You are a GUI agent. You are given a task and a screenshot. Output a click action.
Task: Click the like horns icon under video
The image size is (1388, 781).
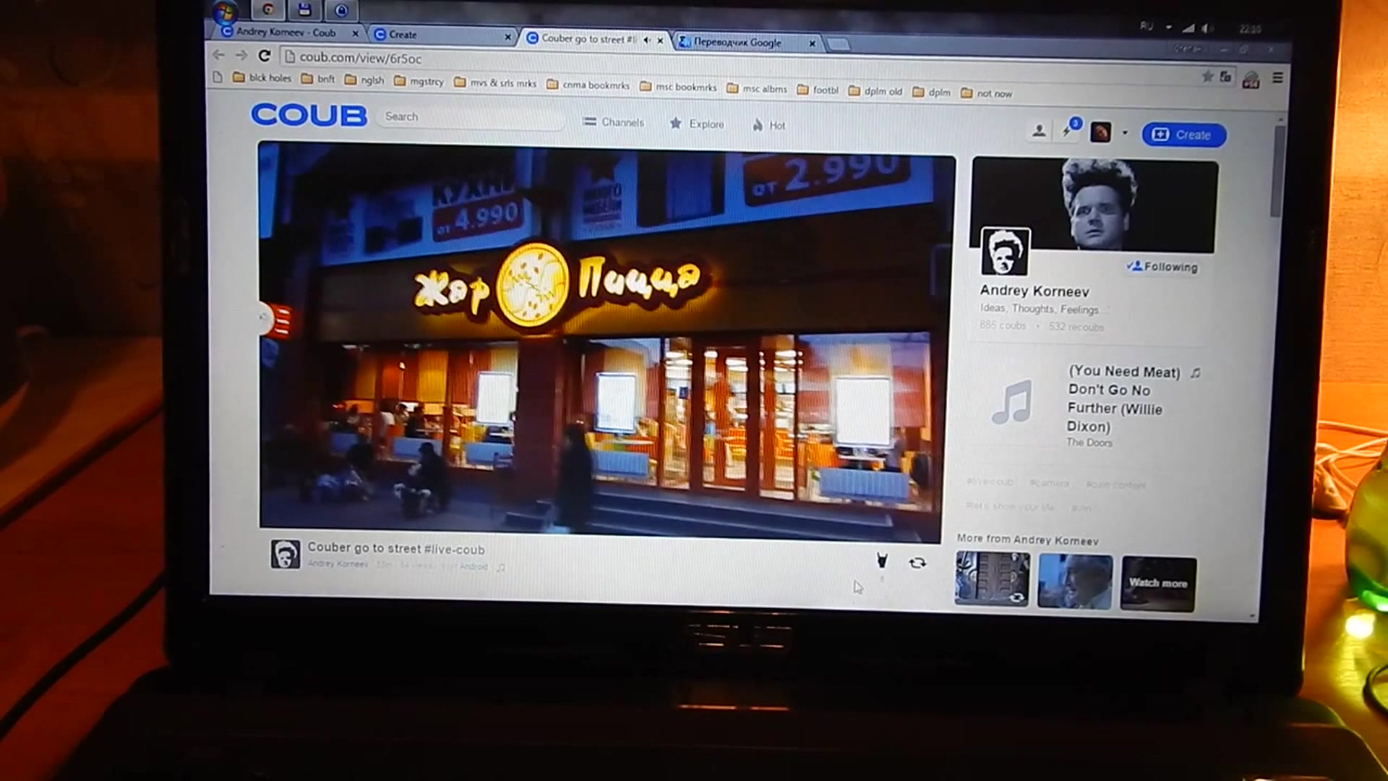coord(881,560)
